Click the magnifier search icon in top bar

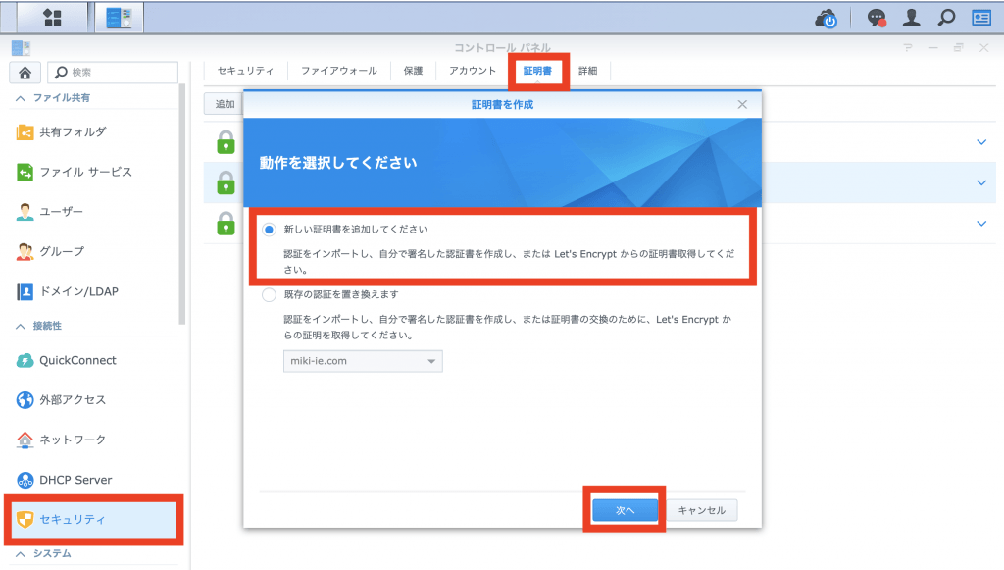(x=946, y=18)
